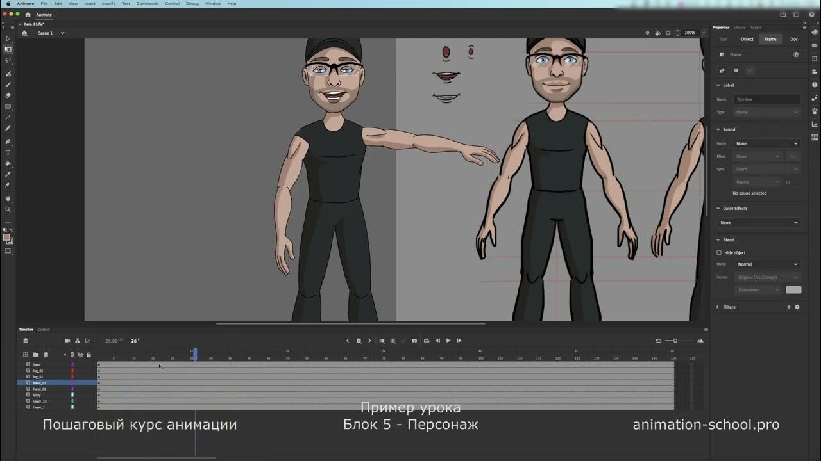Click the layer parenting view icon
Screen dimensions: 821x461
[x=78, y=341]
